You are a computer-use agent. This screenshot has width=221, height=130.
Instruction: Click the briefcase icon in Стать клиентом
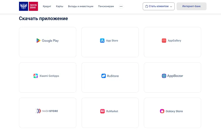[x=147, y=6]
